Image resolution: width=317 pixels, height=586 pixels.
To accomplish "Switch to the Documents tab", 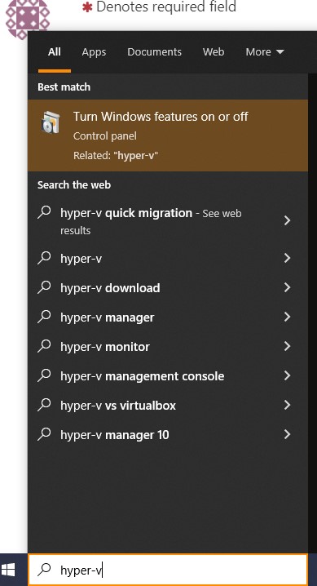I will tap(154, 52).
